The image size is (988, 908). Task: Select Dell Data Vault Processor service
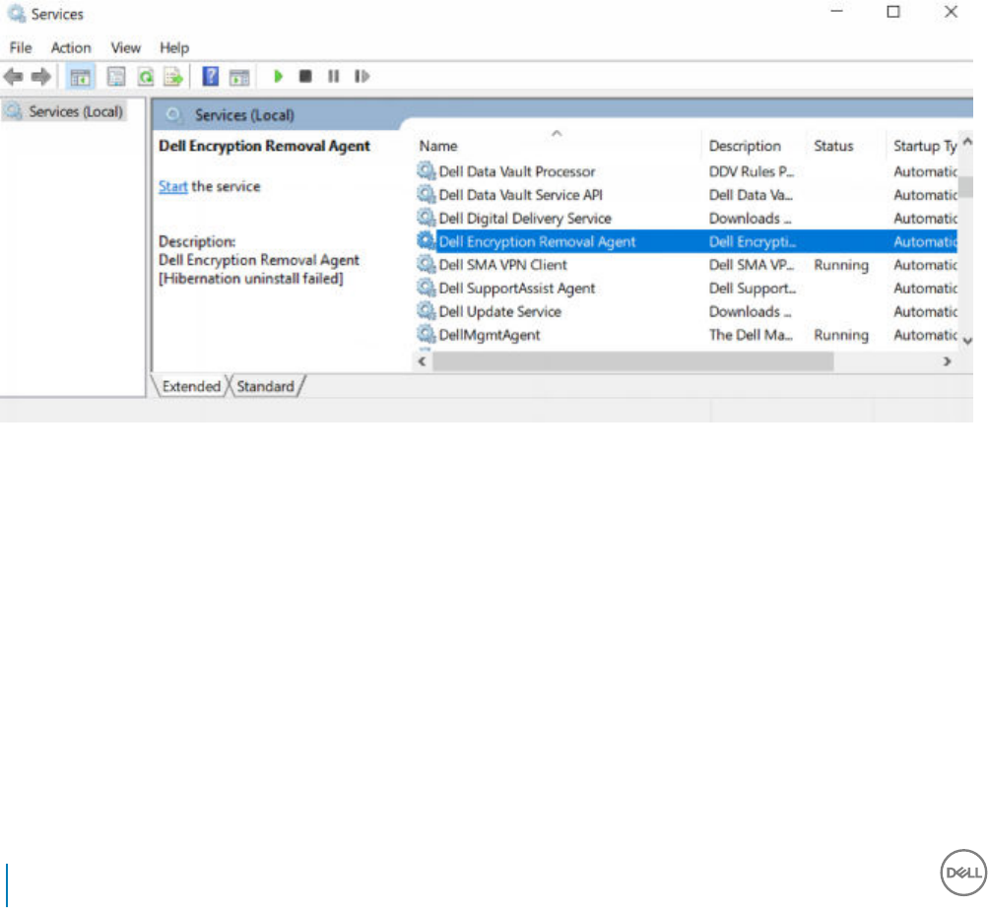click(517, 171)
